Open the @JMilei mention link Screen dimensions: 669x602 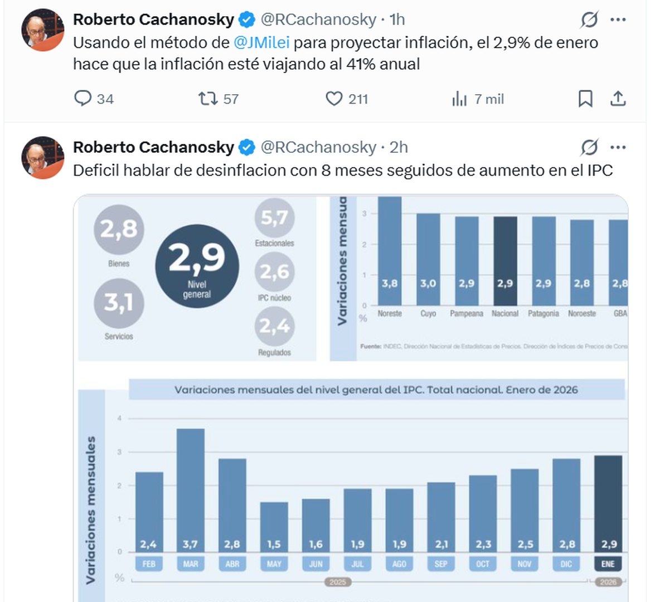pos(261,43)
